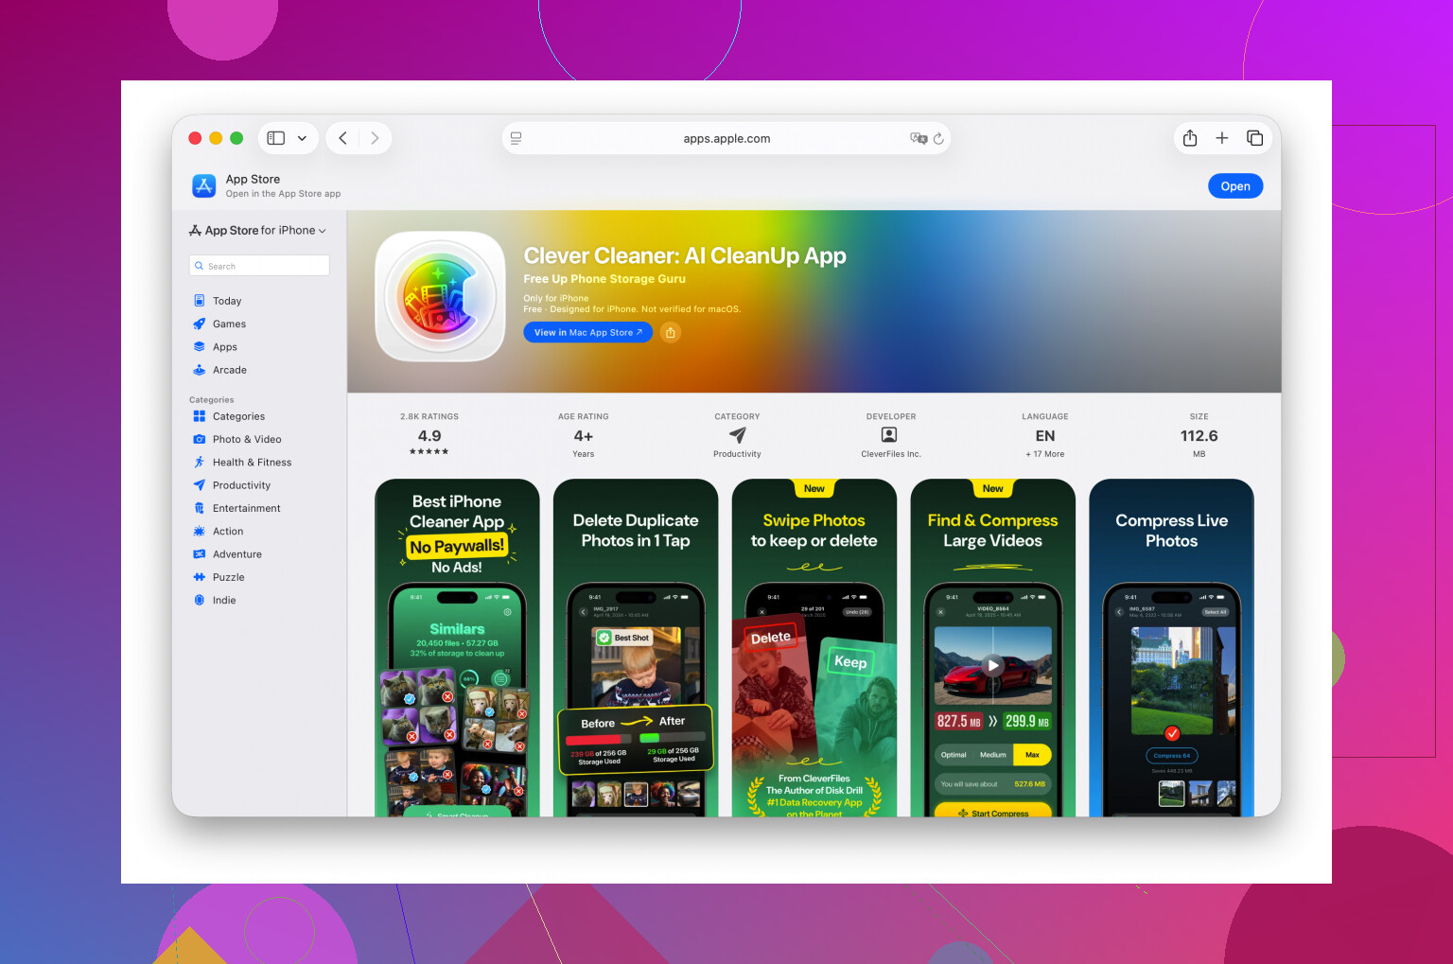
Task: Click the App Store banner icon
Action: tap(204, 185)
